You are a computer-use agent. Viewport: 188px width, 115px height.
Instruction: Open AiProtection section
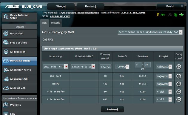[19, 52]
